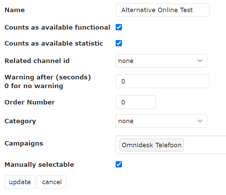Screen dimensions: 226x195
Task: Focus the Warning after seconds input
Action: (x=162, y=81)
